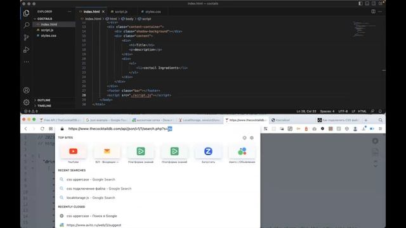
Task: Select the index.html editor tab
Action: pyautogui.click(x=91, y=11)
